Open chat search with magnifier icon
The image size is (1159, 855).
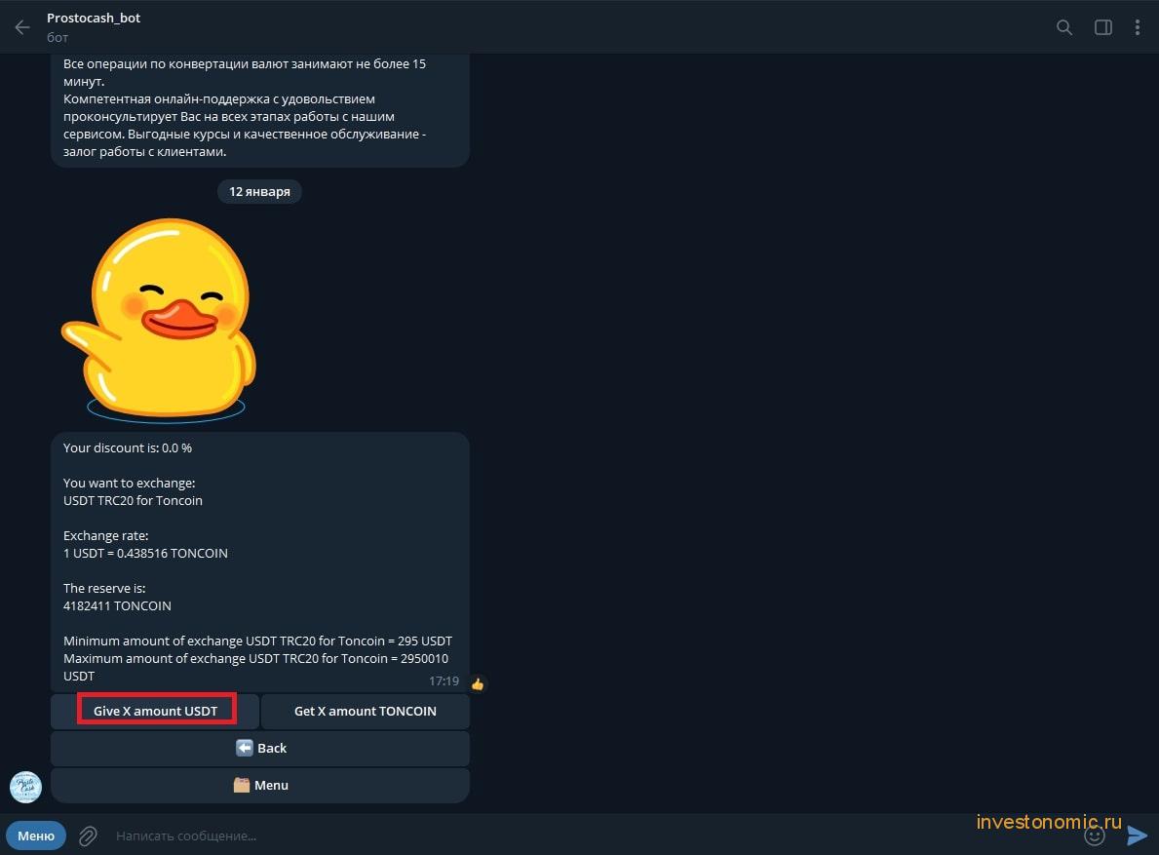pyautogui.click(x=1063, y=27)
